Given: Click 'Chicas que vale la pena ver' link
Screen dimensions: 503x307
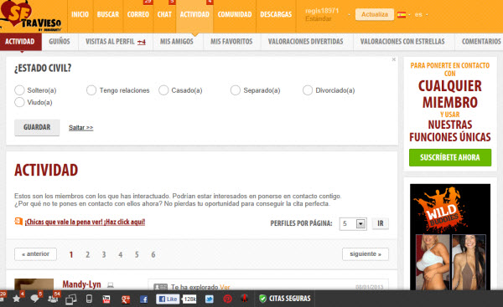Looking at the screenshot, I should (85, 222).
